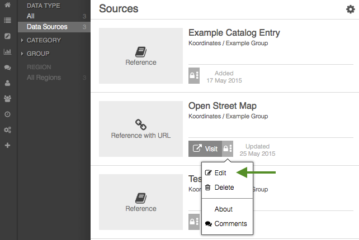The height and width of the screenshot is (240, 359).
Task: Open the gears settings sidebar icon
Action: point(8,130)
